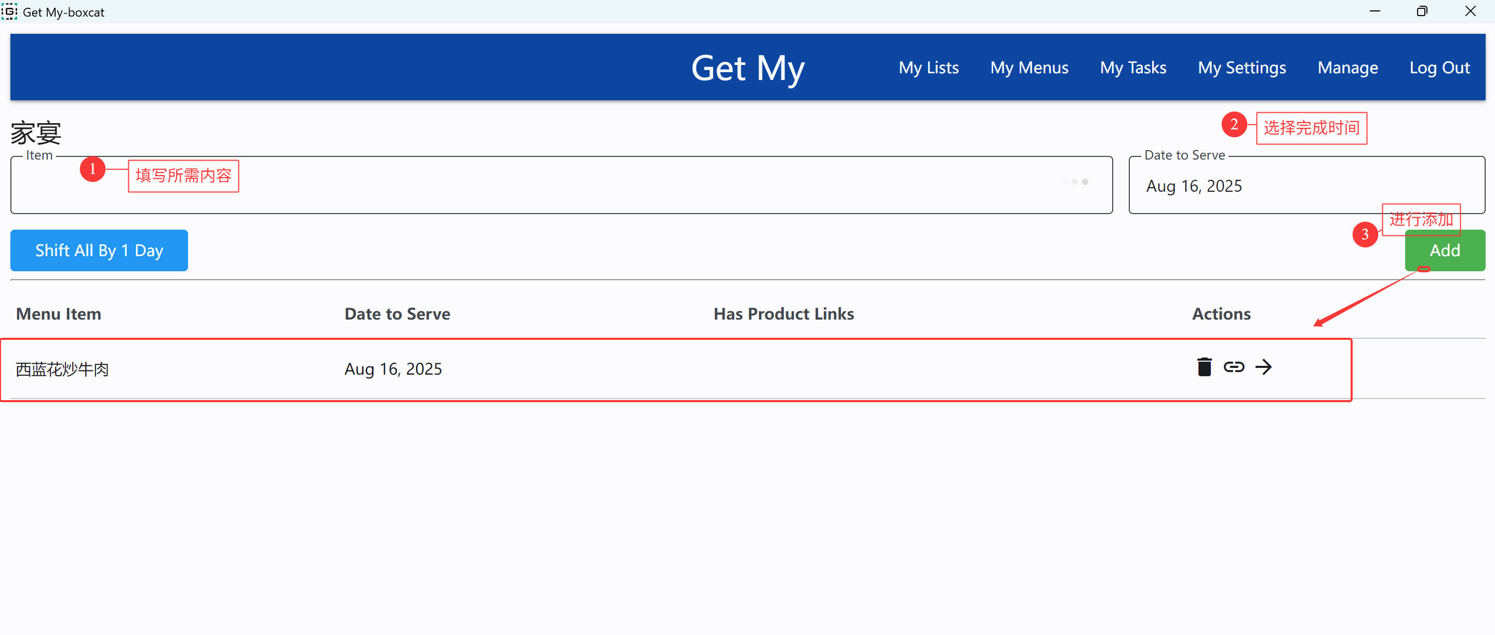1495x635 pixels.
Task: Log Out of the application
Action: (1439, 68)
